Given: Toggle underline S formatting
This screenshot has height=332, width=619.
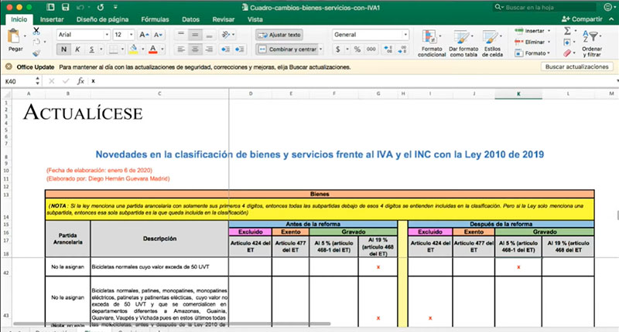Looking at the screenshot, I should [91, 49].
